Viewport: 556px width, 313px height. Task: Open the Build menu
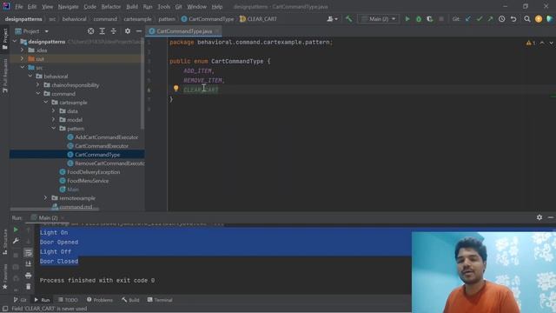132,7
